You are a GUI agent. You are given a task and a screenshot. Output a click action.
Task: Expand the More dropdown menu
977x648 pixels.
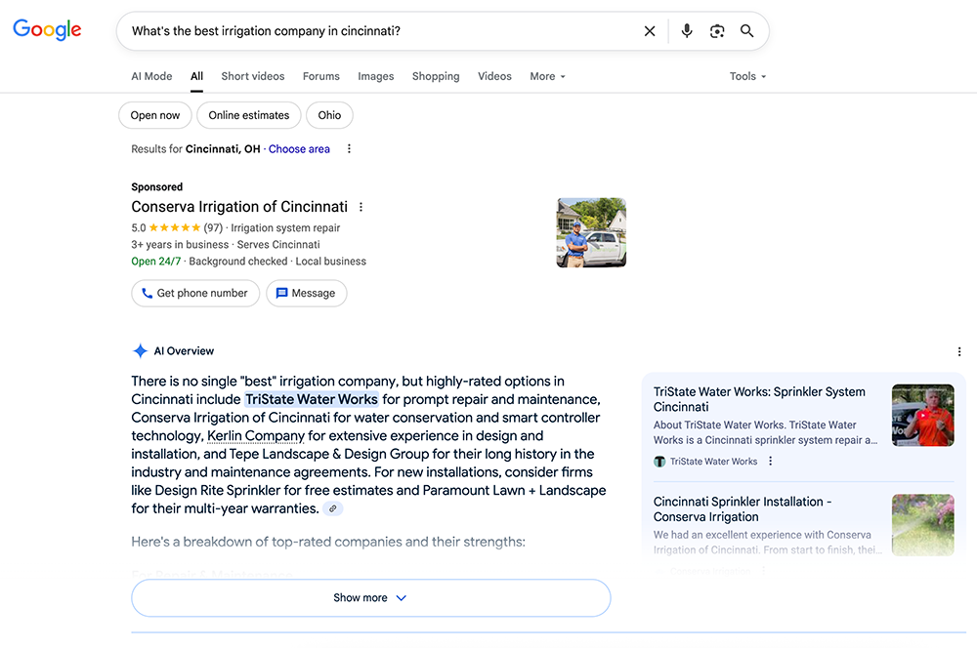548,76
